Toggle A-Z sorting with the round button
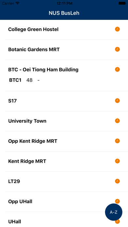The width and height of the screenshot is (128, 227). (x=114, y=212)
